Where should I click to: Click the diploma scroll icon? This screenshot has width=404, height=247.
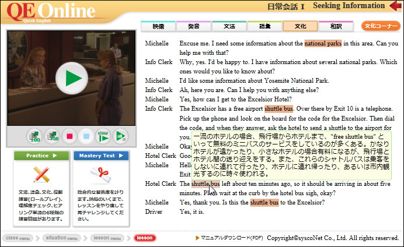[x=101, y=175]
